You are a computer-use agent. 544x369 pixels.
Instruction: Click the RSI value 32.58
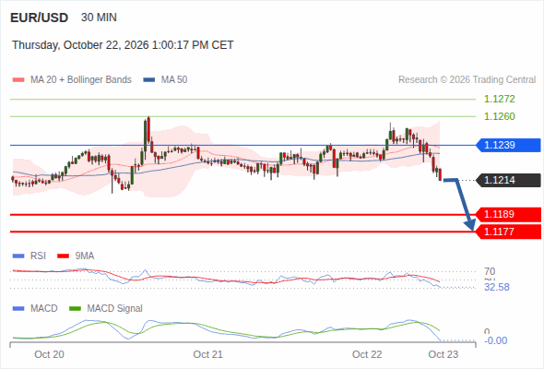click(x=497, y=288)
